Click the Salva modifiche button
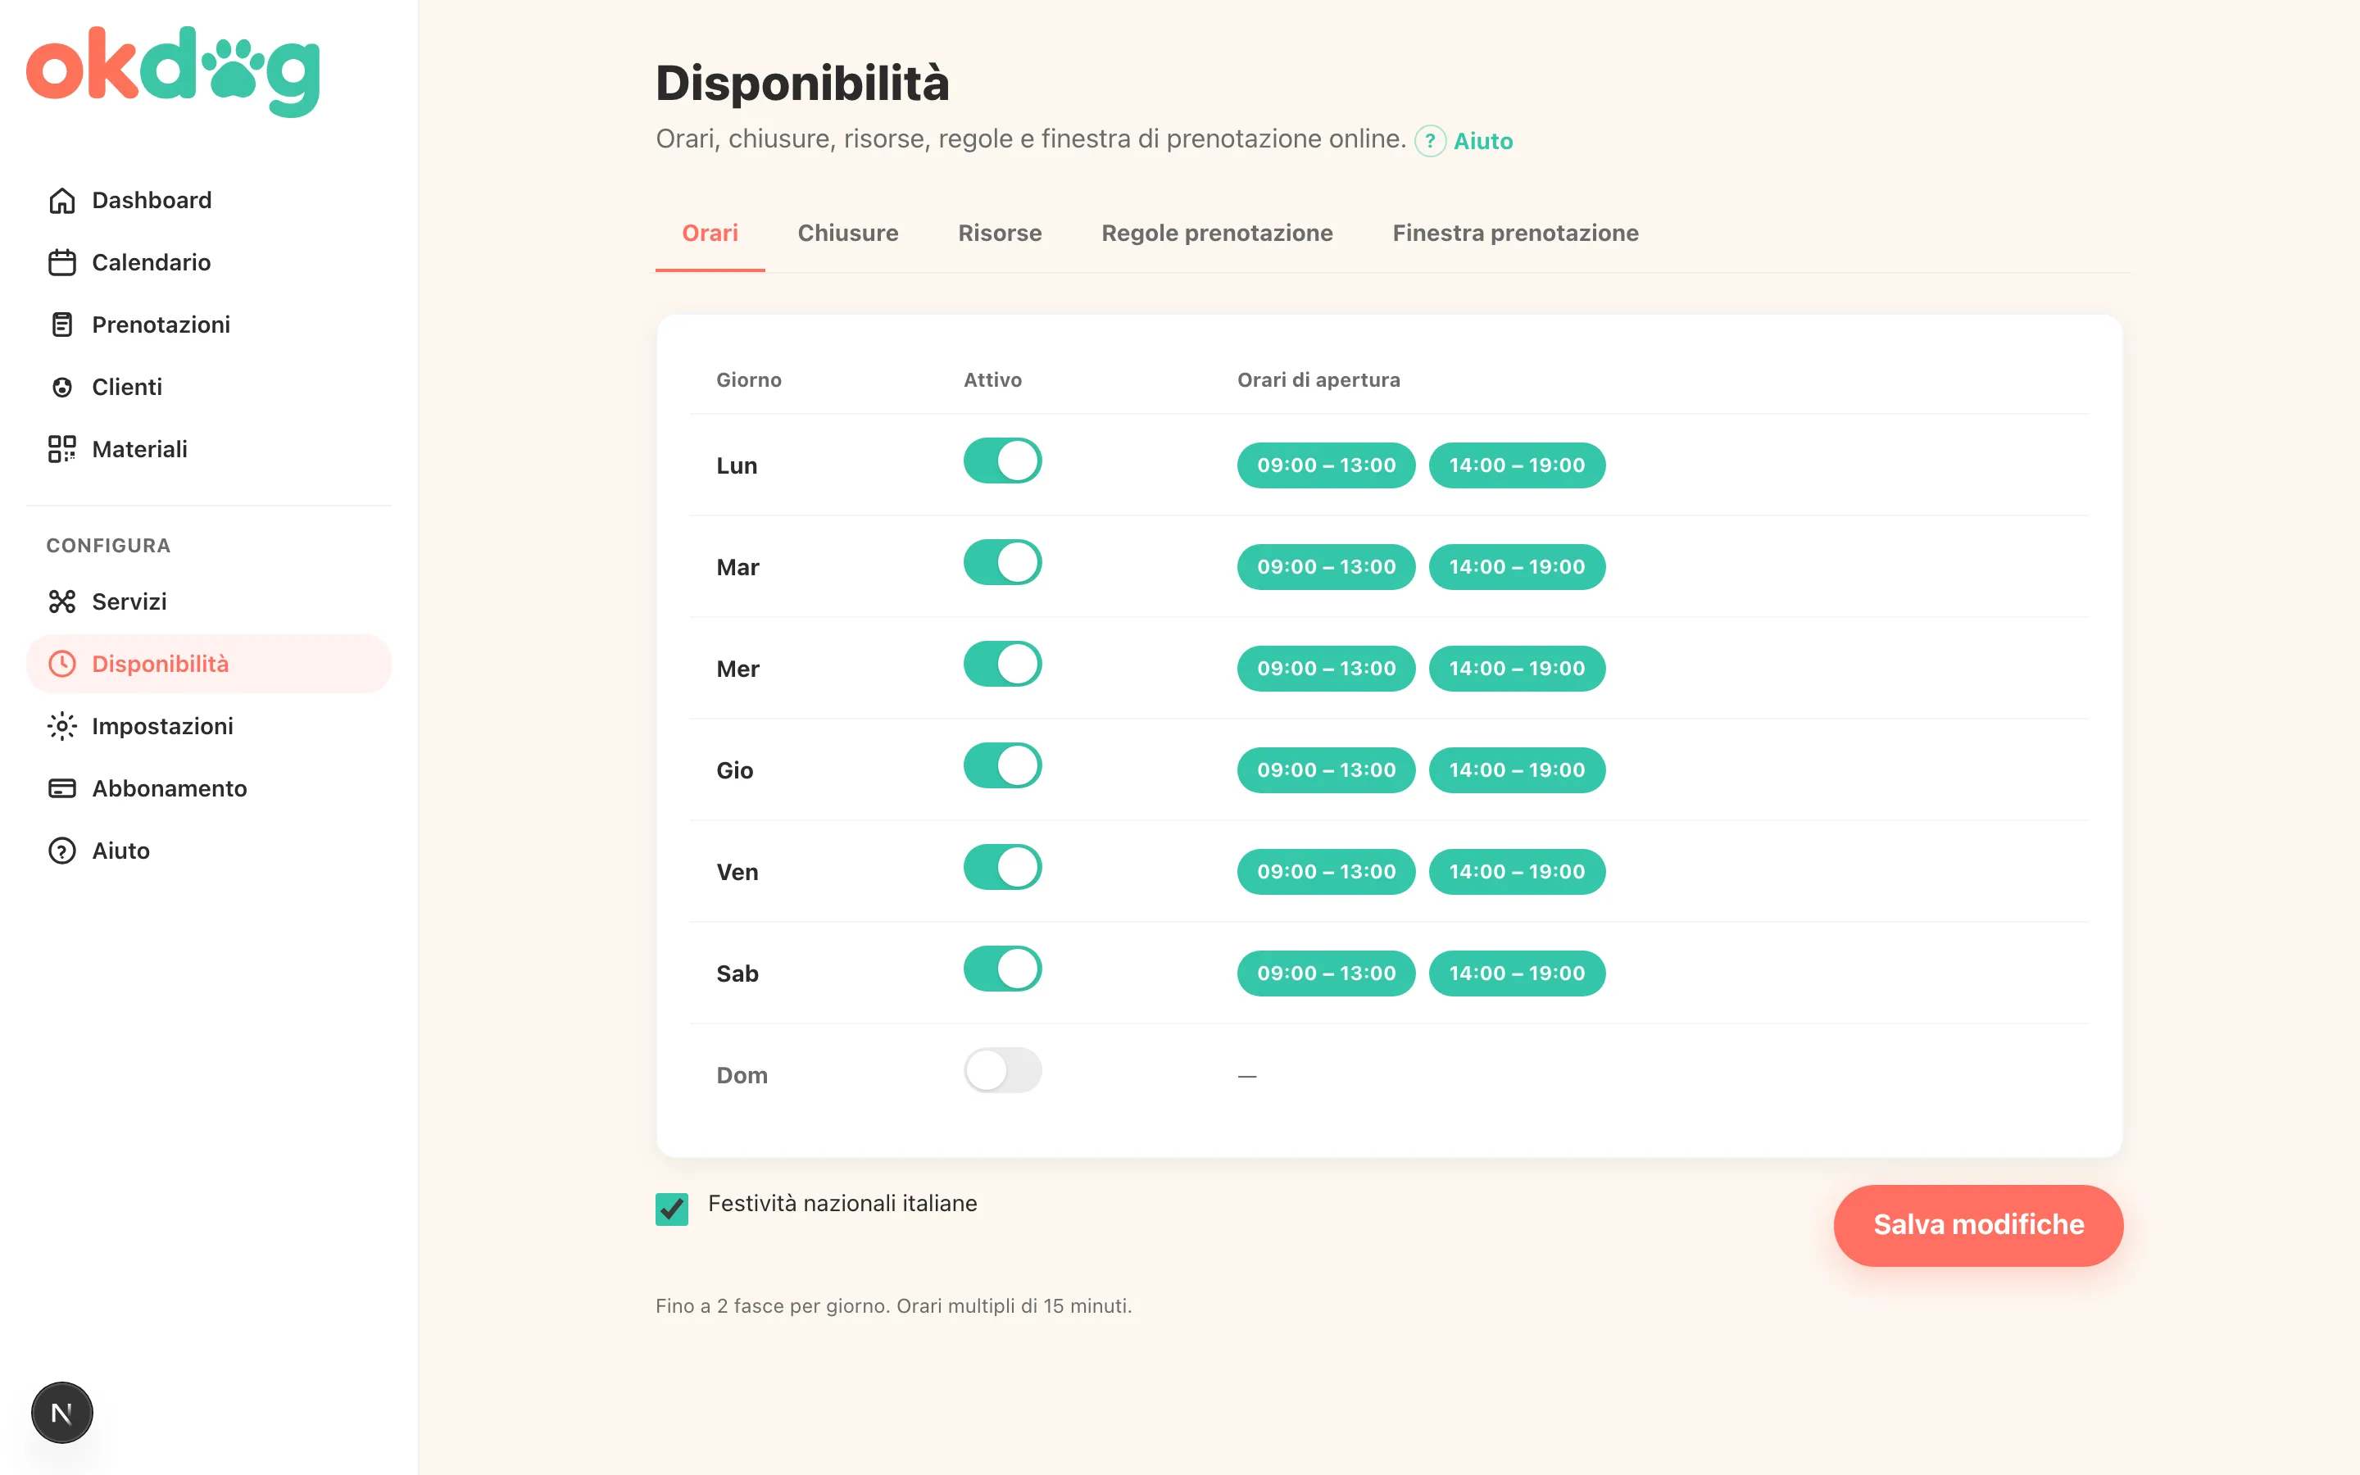 1977,1225
